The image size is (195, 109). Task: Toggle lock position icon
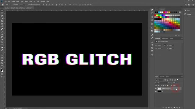tap(163, 85)
